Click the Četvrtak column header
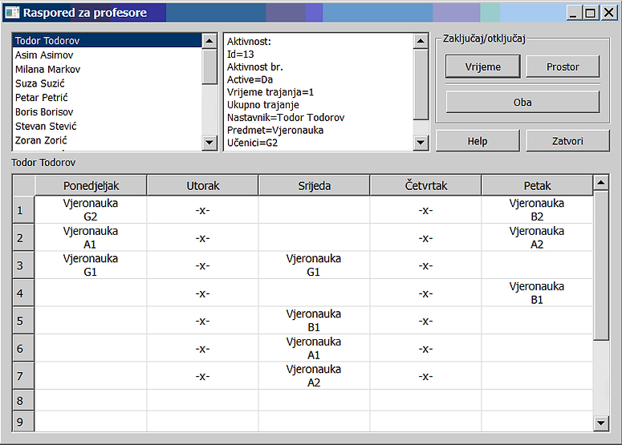The image size is (622, 445). point(425,185)
